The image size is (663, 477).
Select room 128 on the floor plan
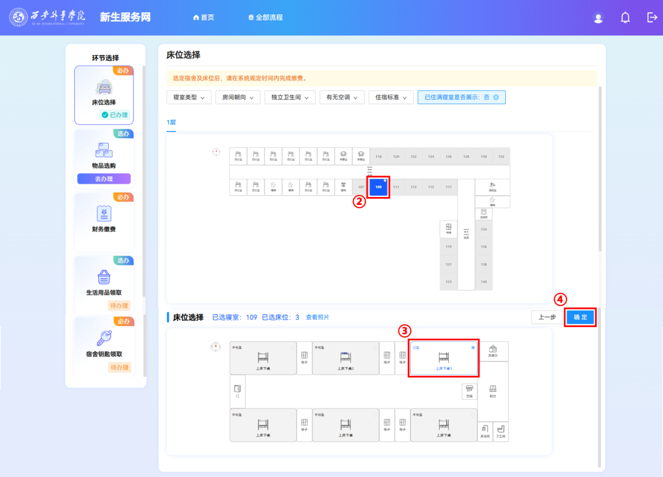(x=466, y=157)
